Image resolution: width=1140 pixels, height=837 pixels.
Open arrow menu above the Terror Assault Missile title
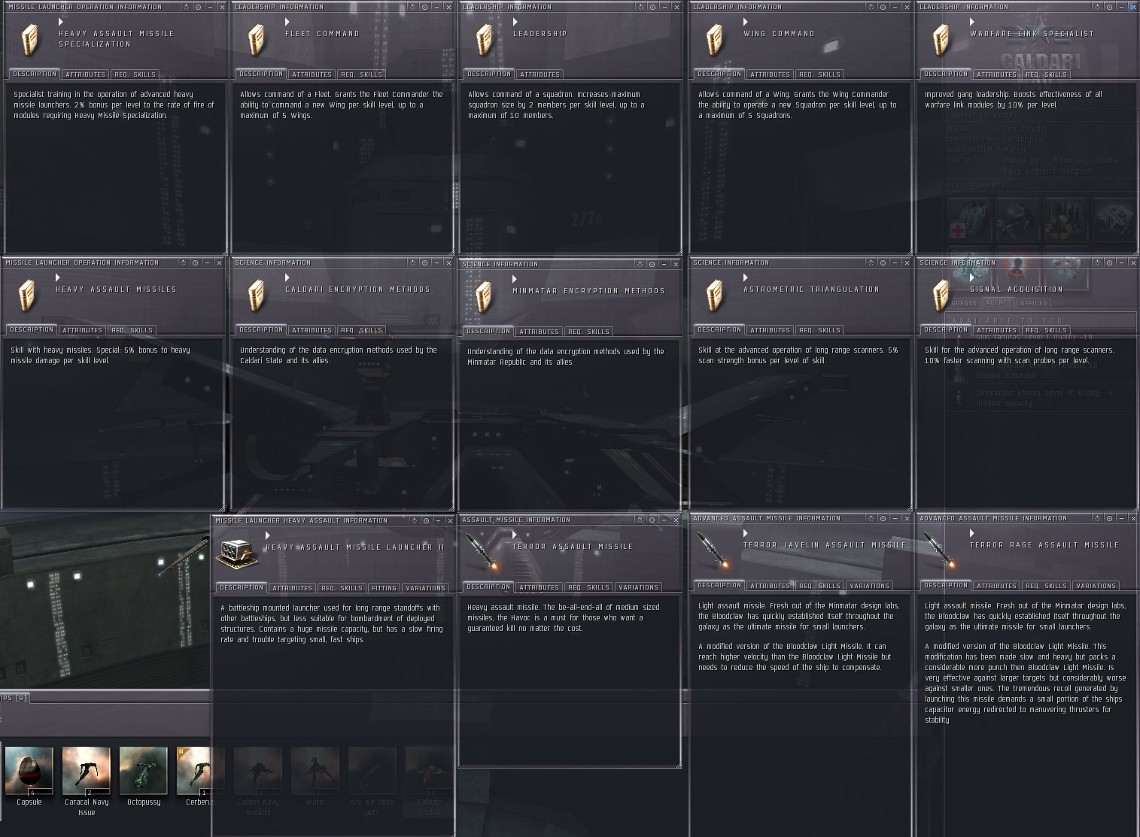(515, 535)
